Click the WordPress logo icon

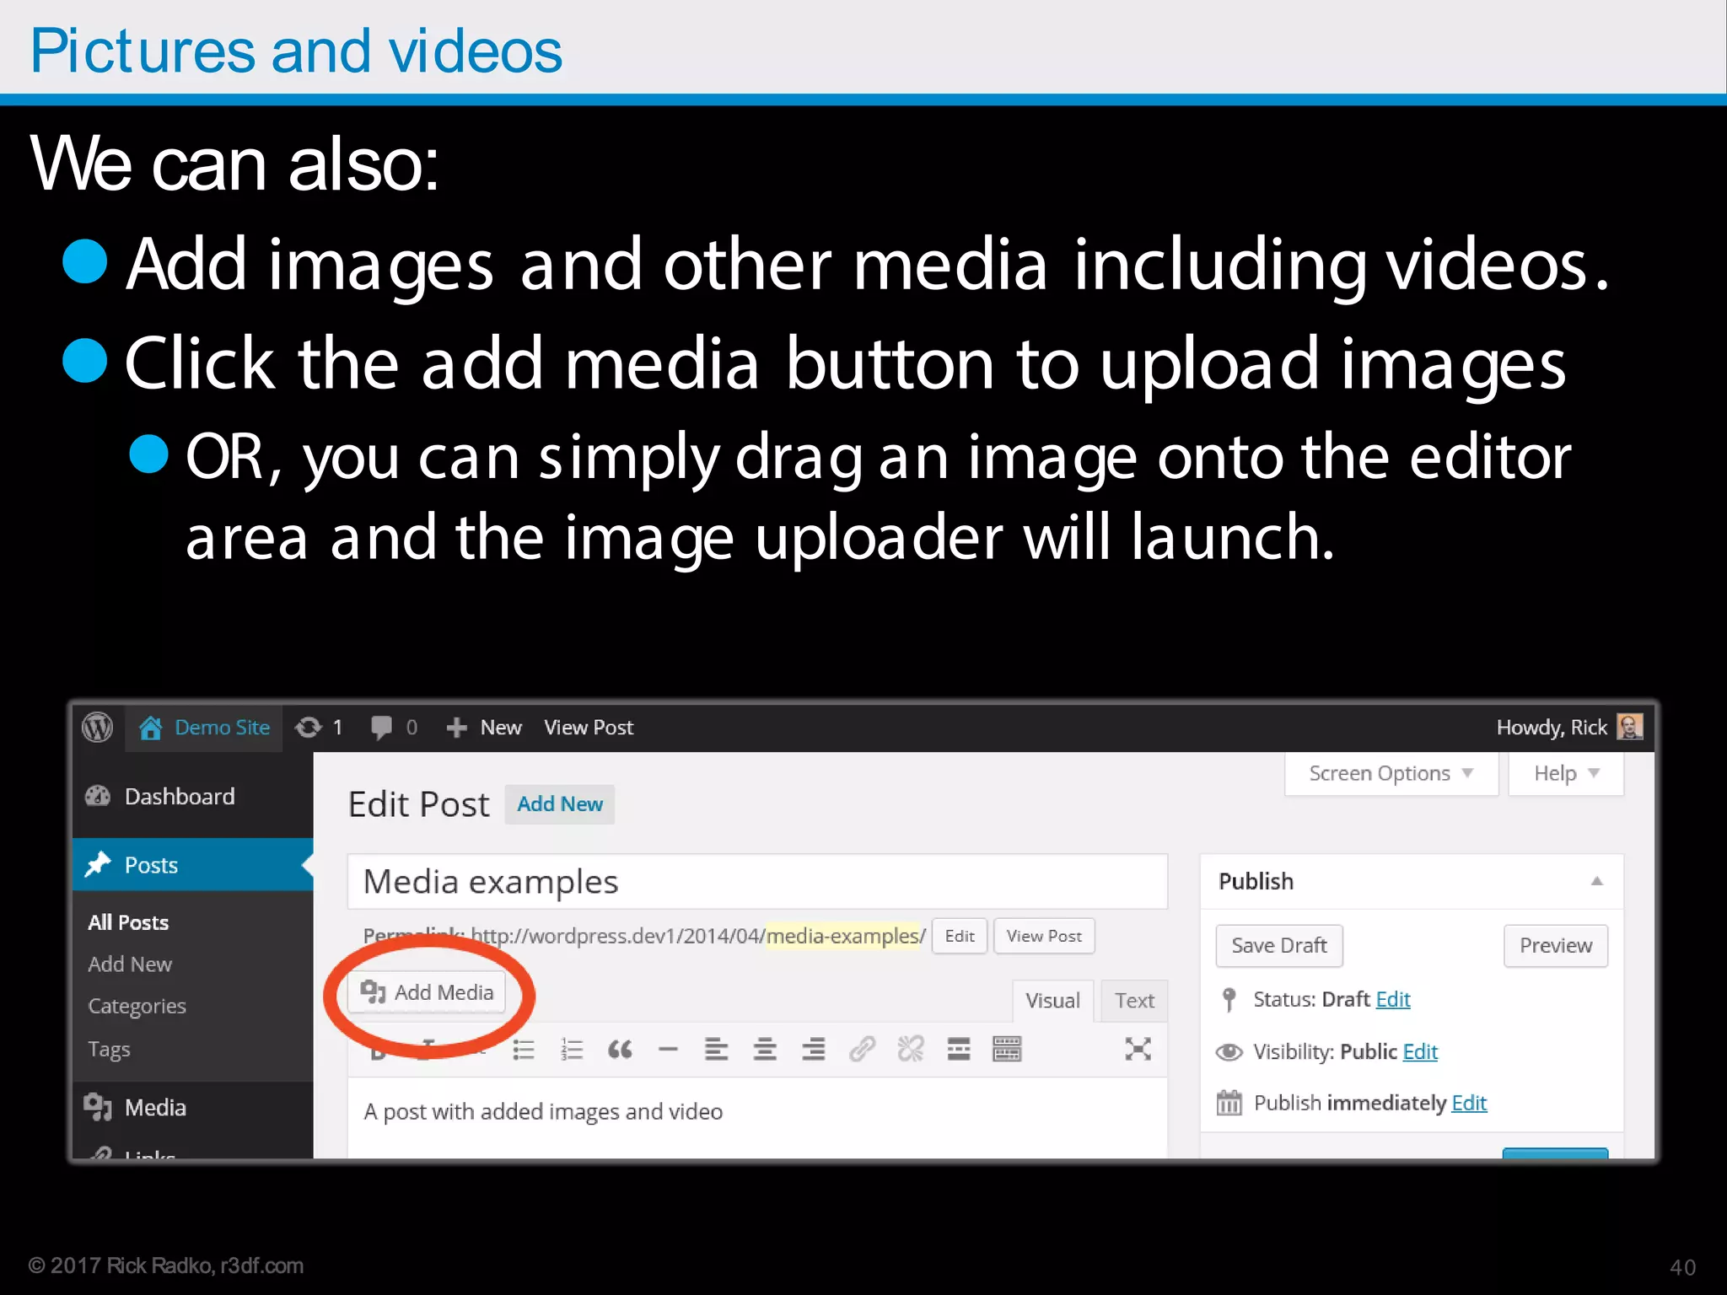[97, 727]
